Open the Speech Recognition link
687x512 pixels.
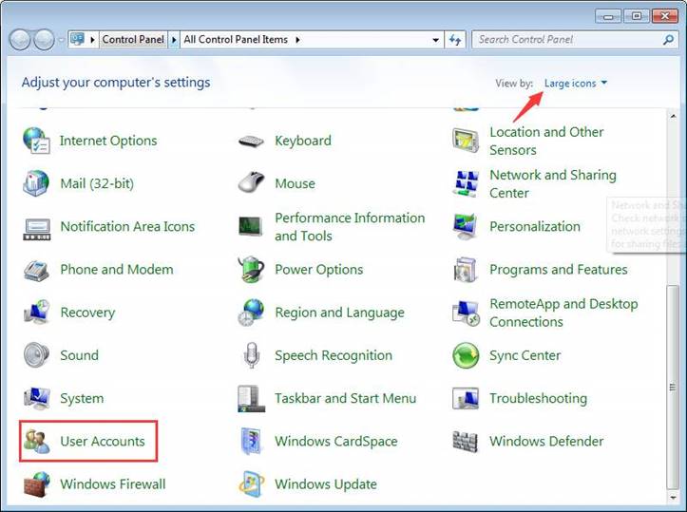pos(334,355)
